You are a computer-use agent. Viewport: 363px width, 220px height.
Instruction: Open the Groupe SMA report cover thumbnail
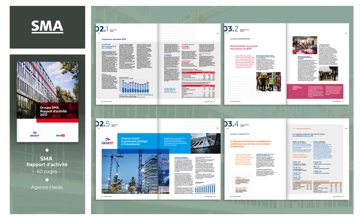pyautogui.click(x=48, y=102)
